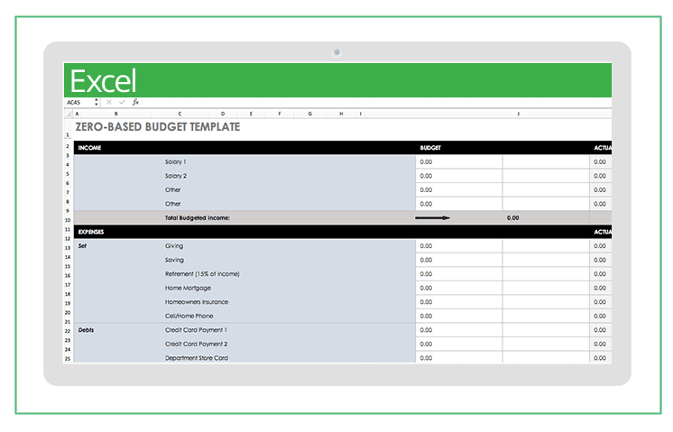Click the Salary 1 budget cell

coord(458,161)
